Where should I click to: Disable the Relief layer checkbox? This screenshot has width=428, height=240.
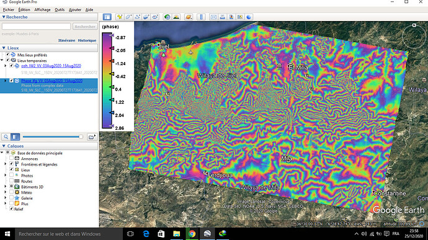click(11, 209)
